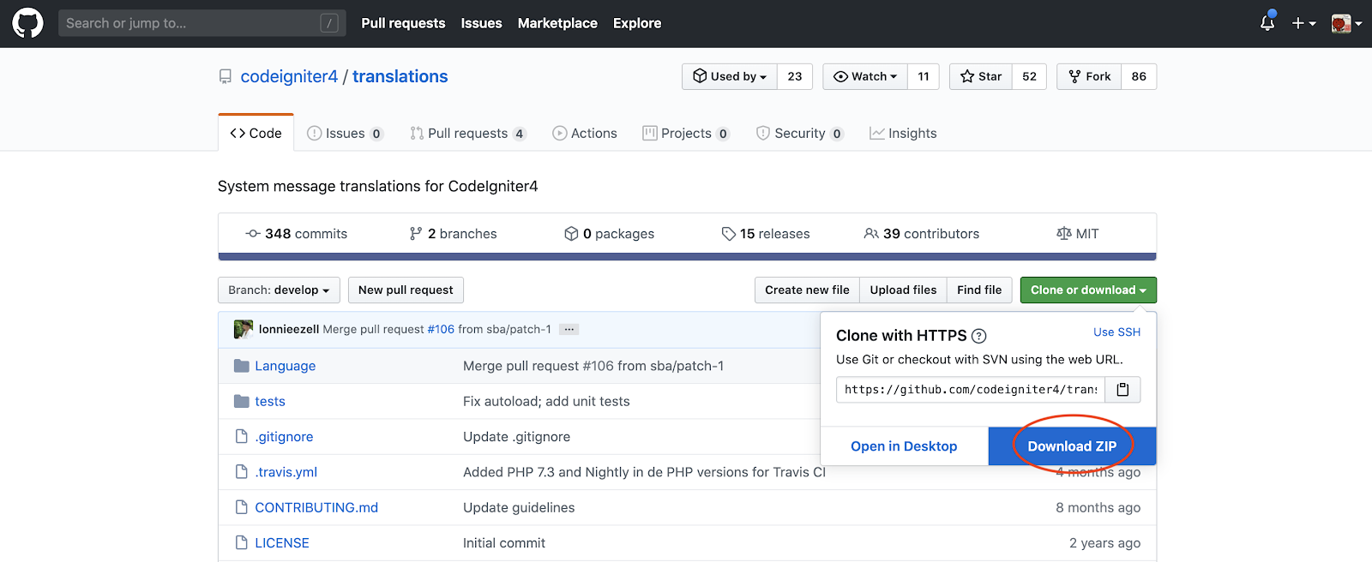This screenshot has height=562, width=1372.
Task: Switch to the Issues tab
Action: tap(345, 133)
